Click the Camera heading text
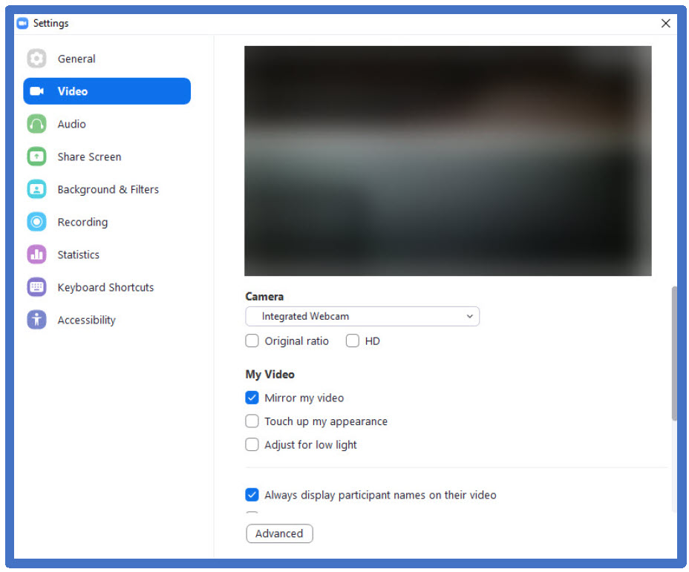 click(x=264, y=297)
